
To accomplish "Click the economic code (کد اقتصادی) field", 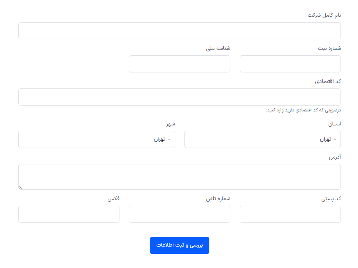I will click(x=179, y=97).
